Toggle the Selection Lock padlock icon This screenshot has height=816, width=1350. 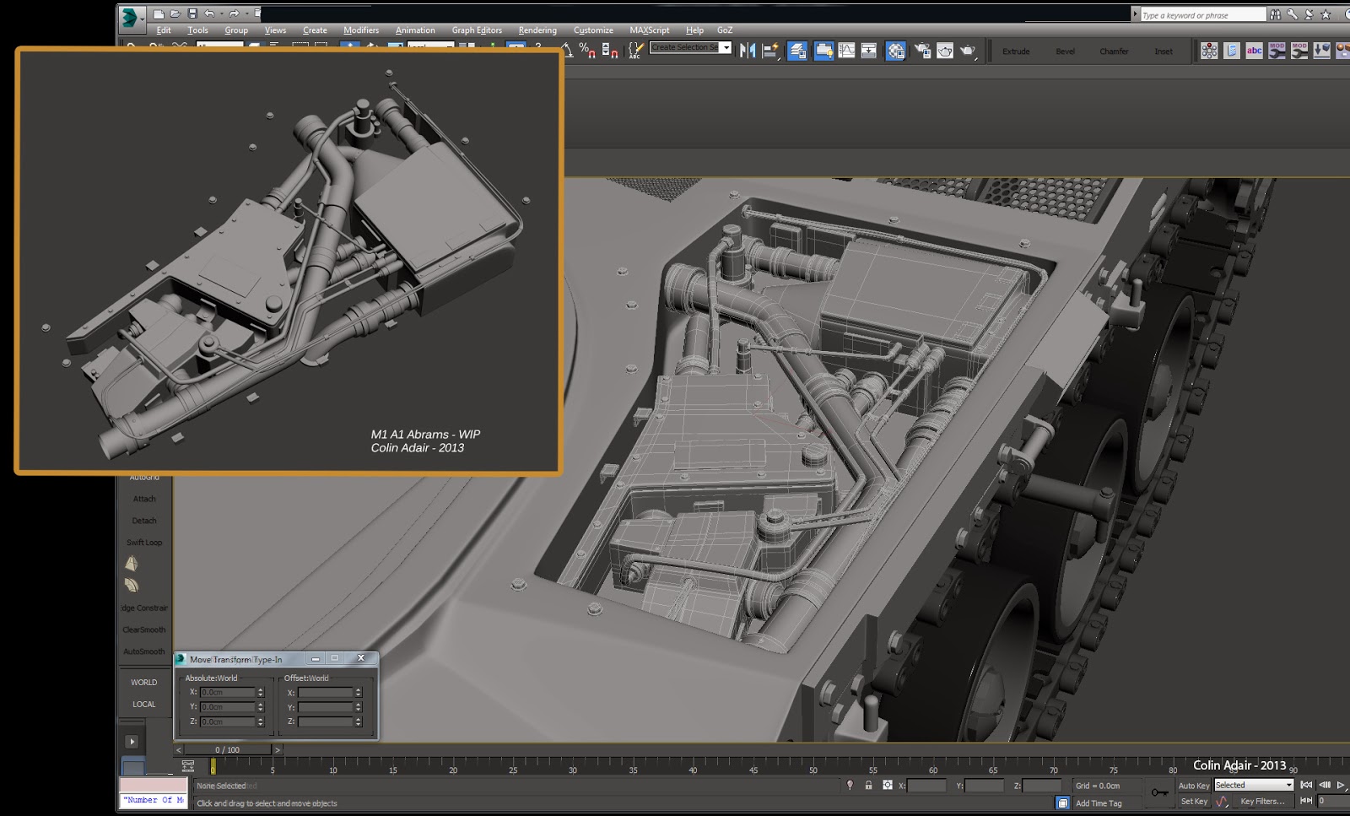click(x=868, y=786)
